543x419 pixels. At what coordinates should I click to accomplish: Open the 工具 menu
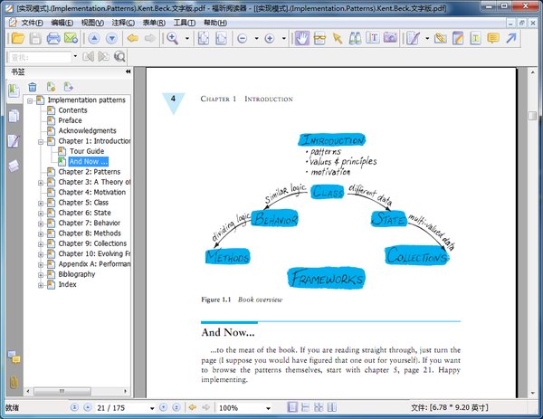click(185, 23)
